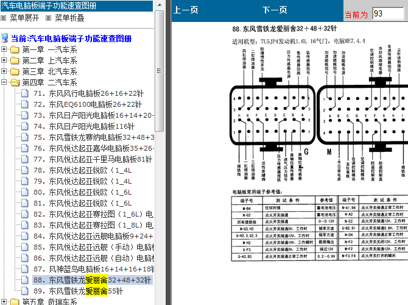Click the tree panel scrollbar up arrow
The width and height of the screenshot is (408, 305).
[x=160, y=5]
